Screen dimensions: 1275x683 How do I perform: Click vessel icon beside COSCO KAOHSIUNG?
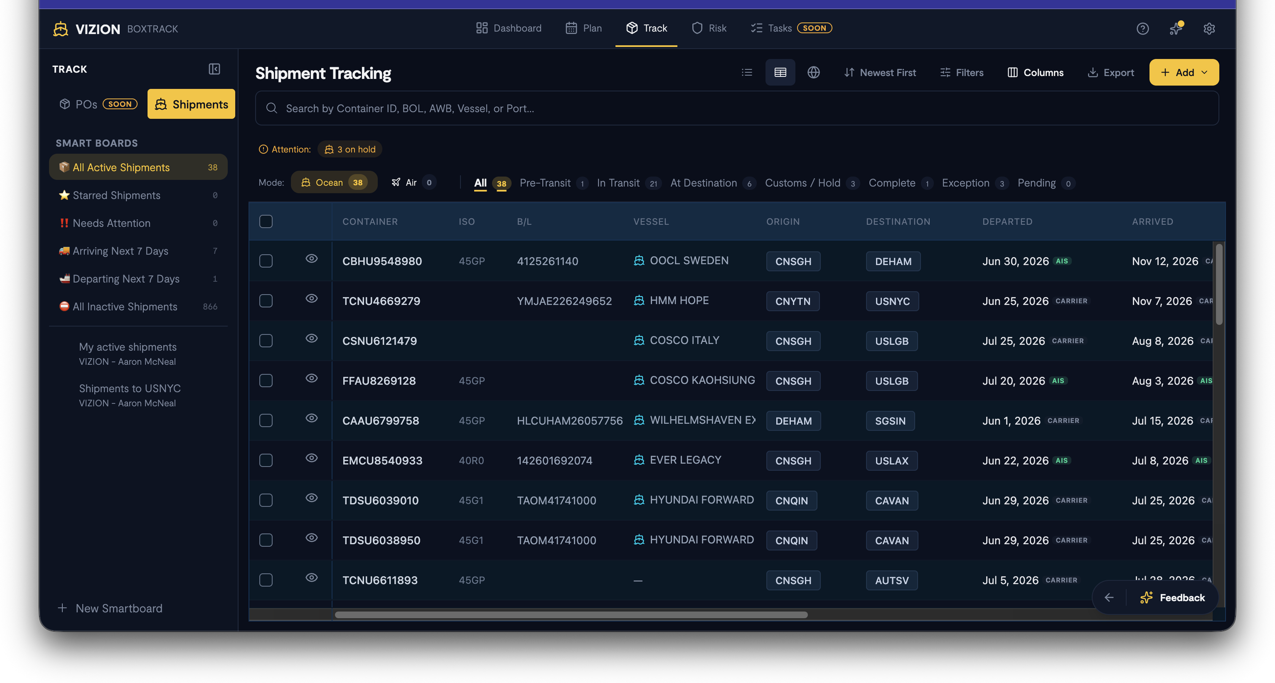638,380
